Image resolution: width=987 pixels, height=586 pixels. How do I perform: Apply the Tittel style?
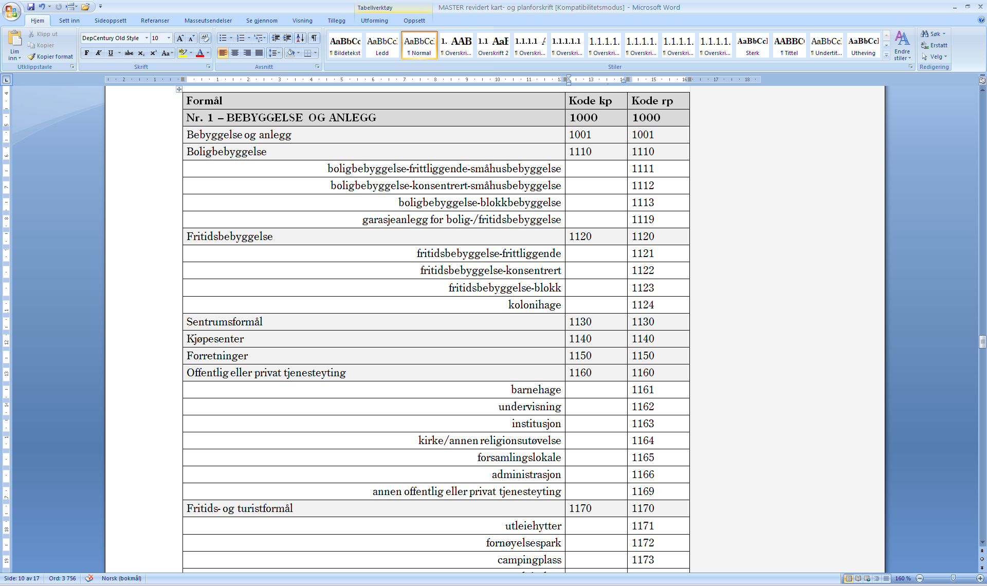[x=789, y=45]
